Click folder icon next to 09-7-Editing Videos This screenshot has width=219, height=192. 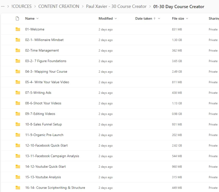[x=18, y=114]
